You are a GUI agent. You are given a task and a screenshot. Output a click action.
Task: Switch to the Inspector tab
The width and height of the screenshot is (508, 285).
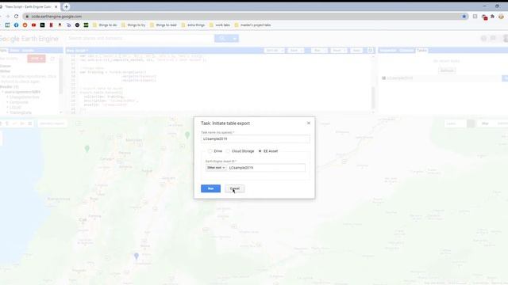pos(387,51)
